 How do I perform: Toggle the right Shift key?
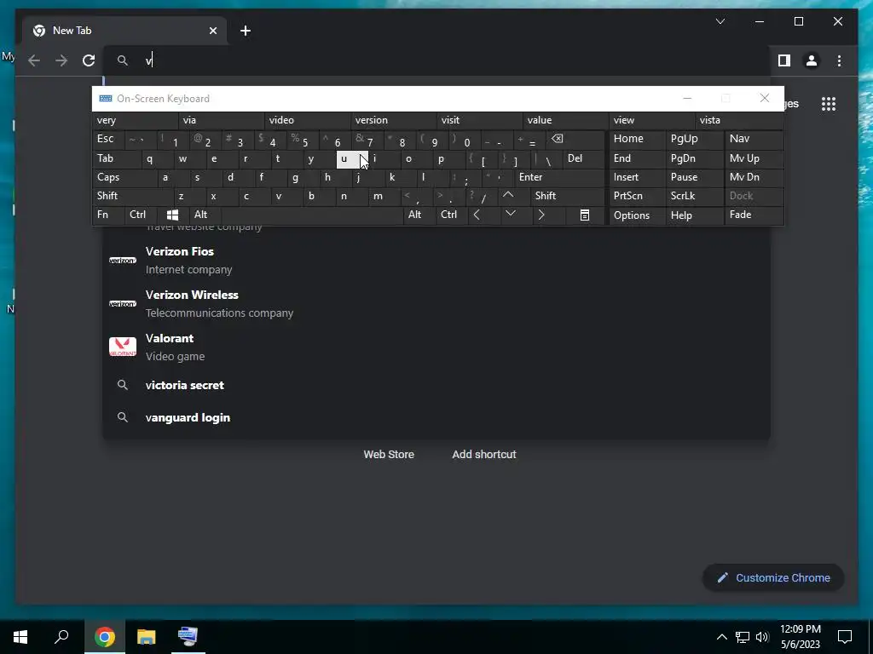pyautogui.click(x=567, y=196)
